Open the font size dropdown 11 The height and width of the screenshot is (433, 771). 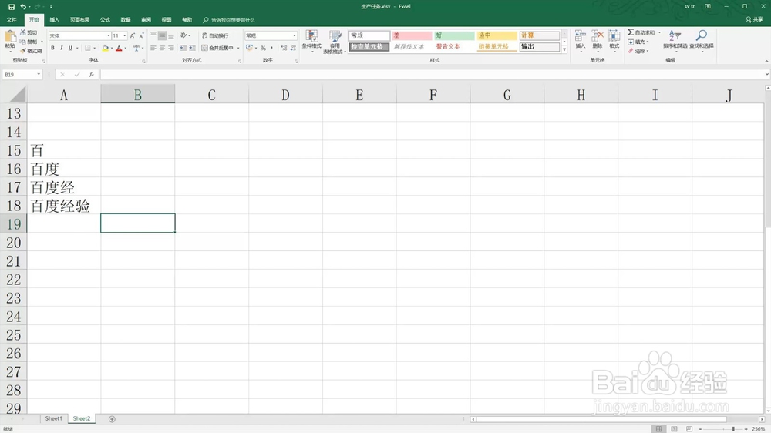124,36
